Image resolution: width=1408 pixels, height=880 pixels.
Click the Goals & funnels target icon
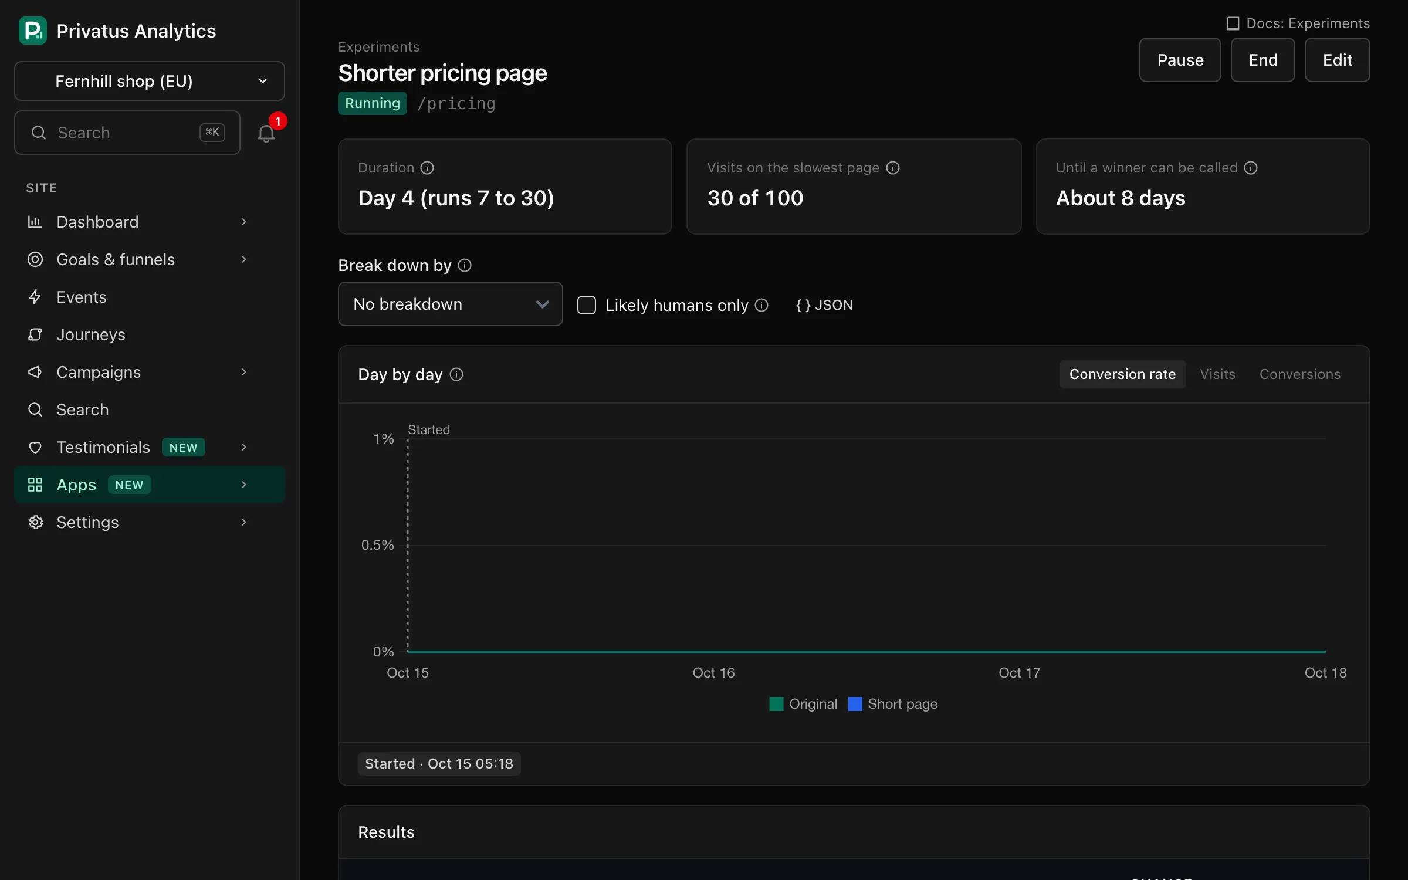[x=35, y=259]
